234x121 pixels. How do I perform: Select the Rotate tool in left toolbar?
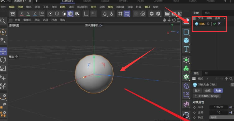pos(3,60)
